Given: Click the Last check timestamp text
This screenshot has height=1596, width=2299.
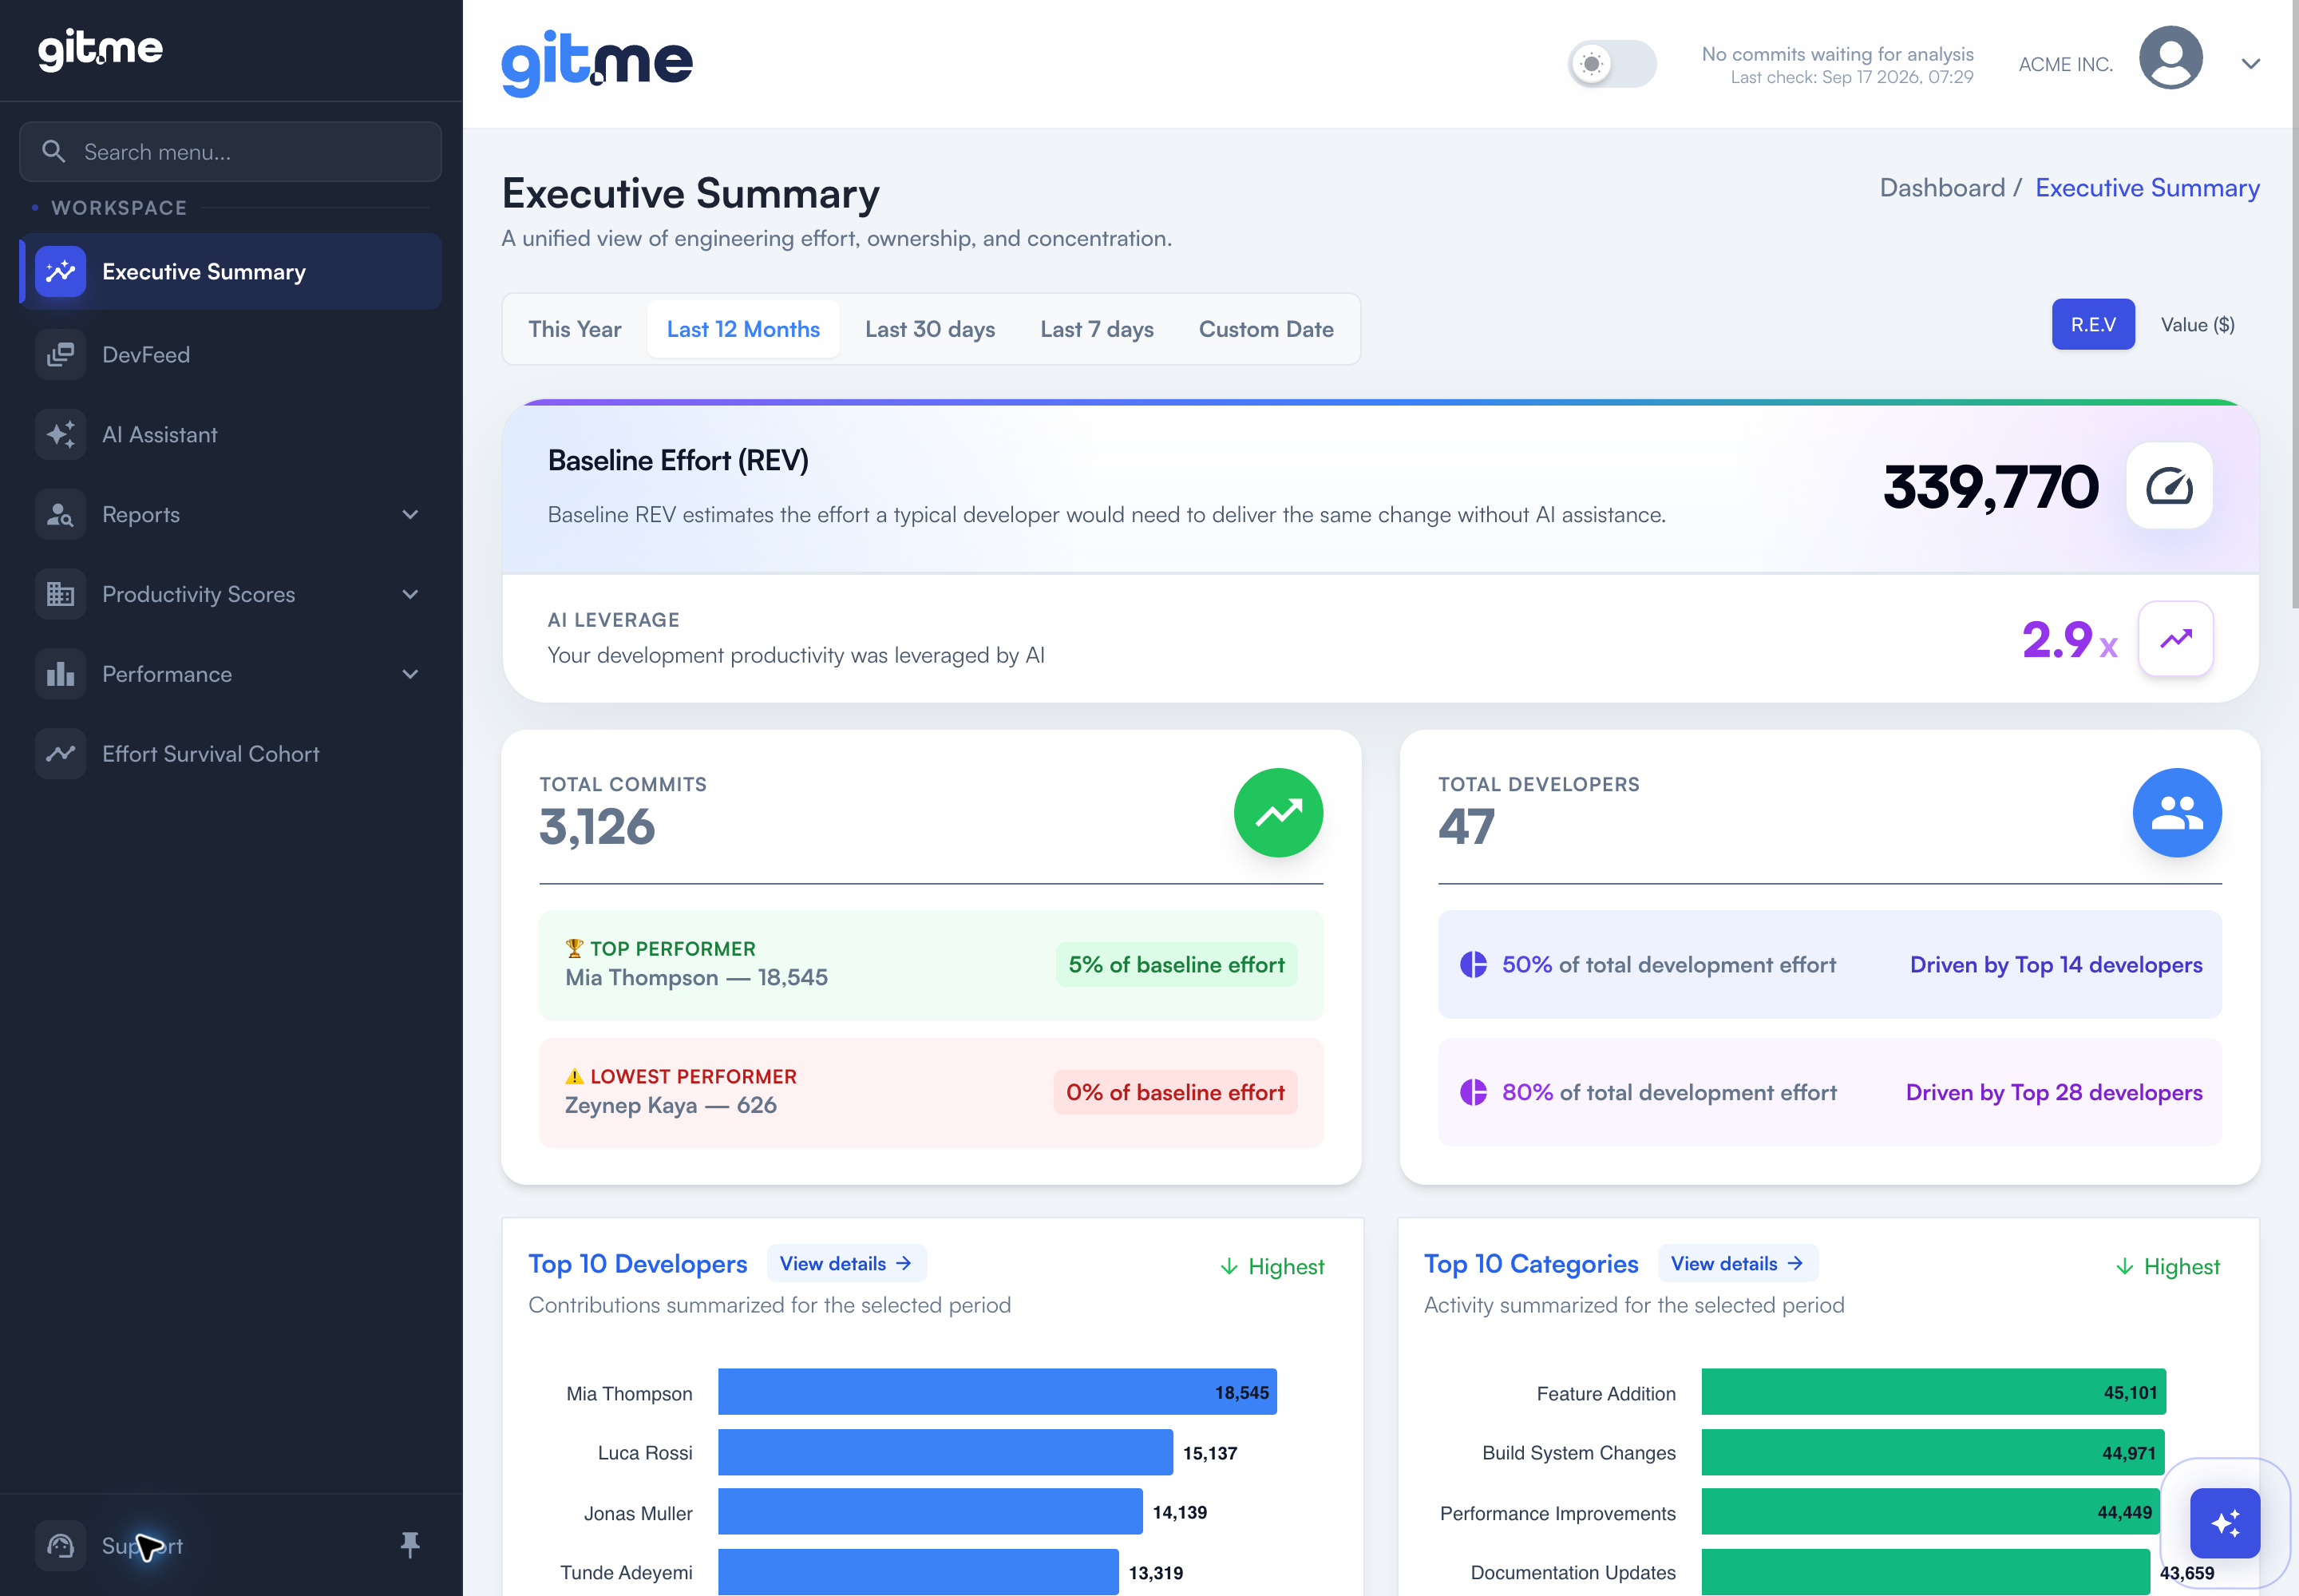Looking at the screenshot, I should click(1852, 78).
